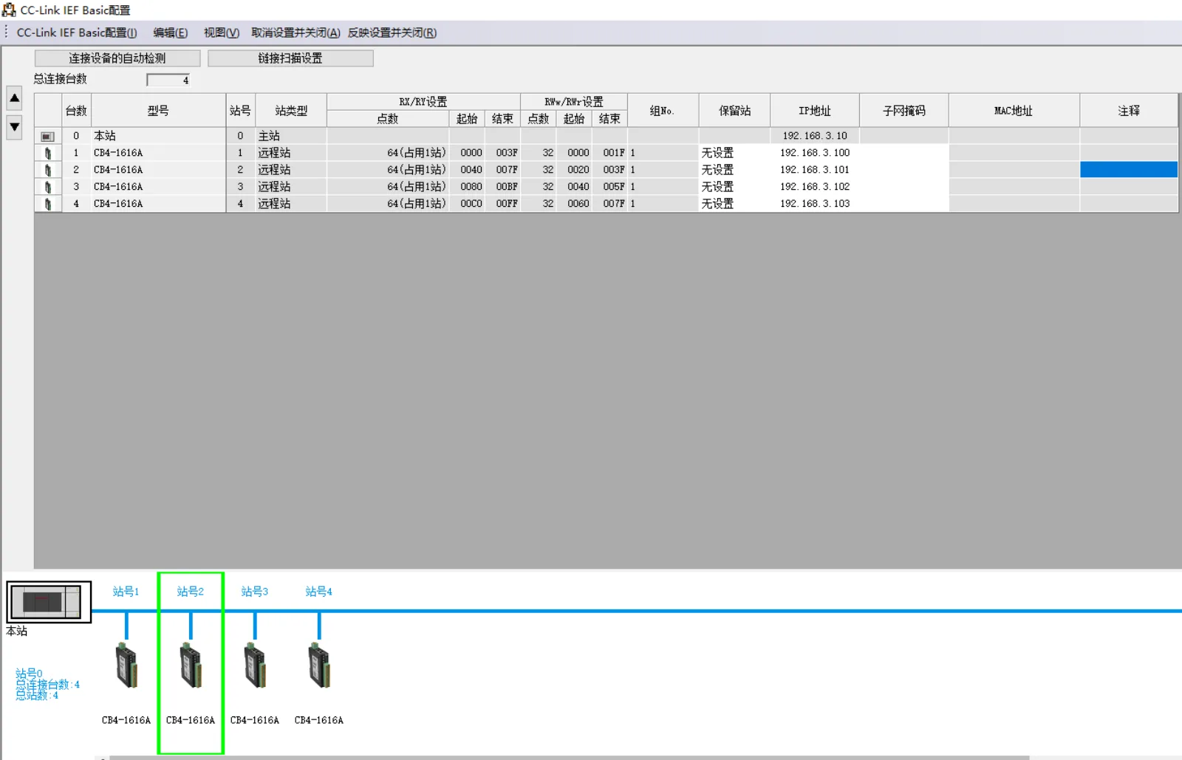This screenshot has width=1182, height=760.
Task: Select the 站号3 CB4-1616A module icon
Action: click(255, 665)
